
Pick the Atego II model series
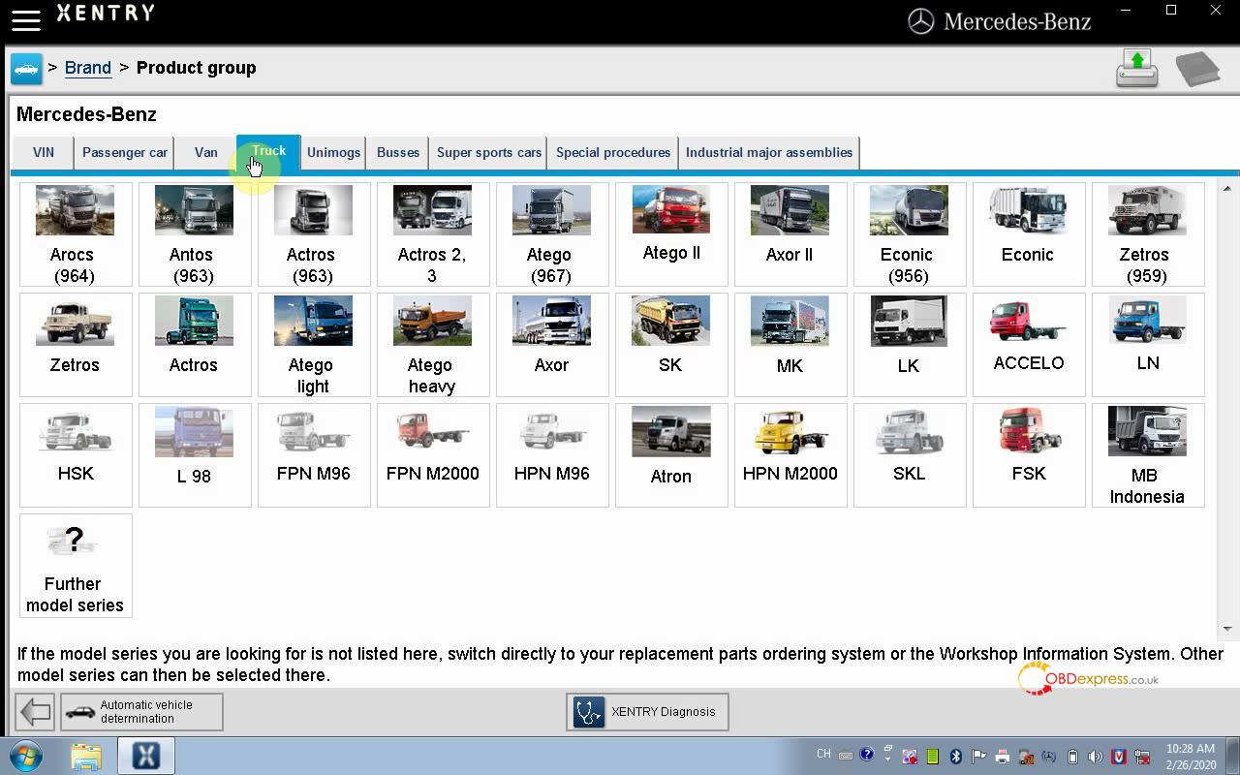click(x=671, y=234)
